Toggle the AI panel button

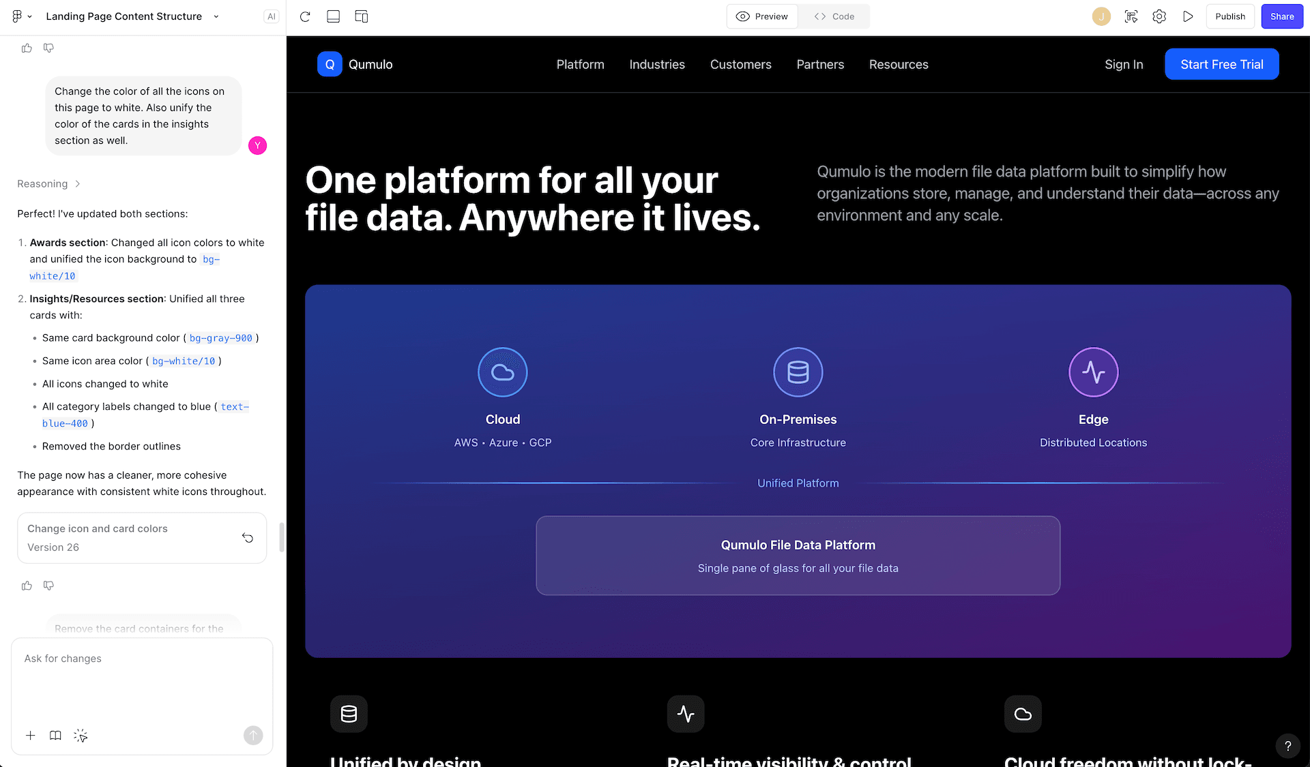pos(272,16)
